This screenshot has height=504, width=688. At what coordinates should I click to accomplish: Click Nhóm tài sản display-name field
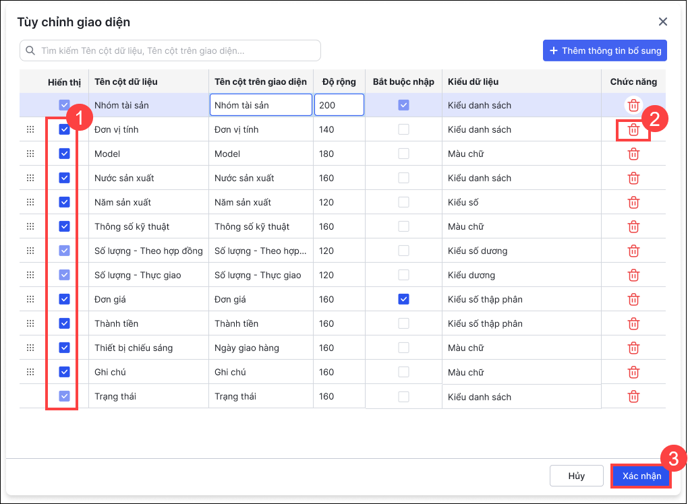[x=260, y=105]
